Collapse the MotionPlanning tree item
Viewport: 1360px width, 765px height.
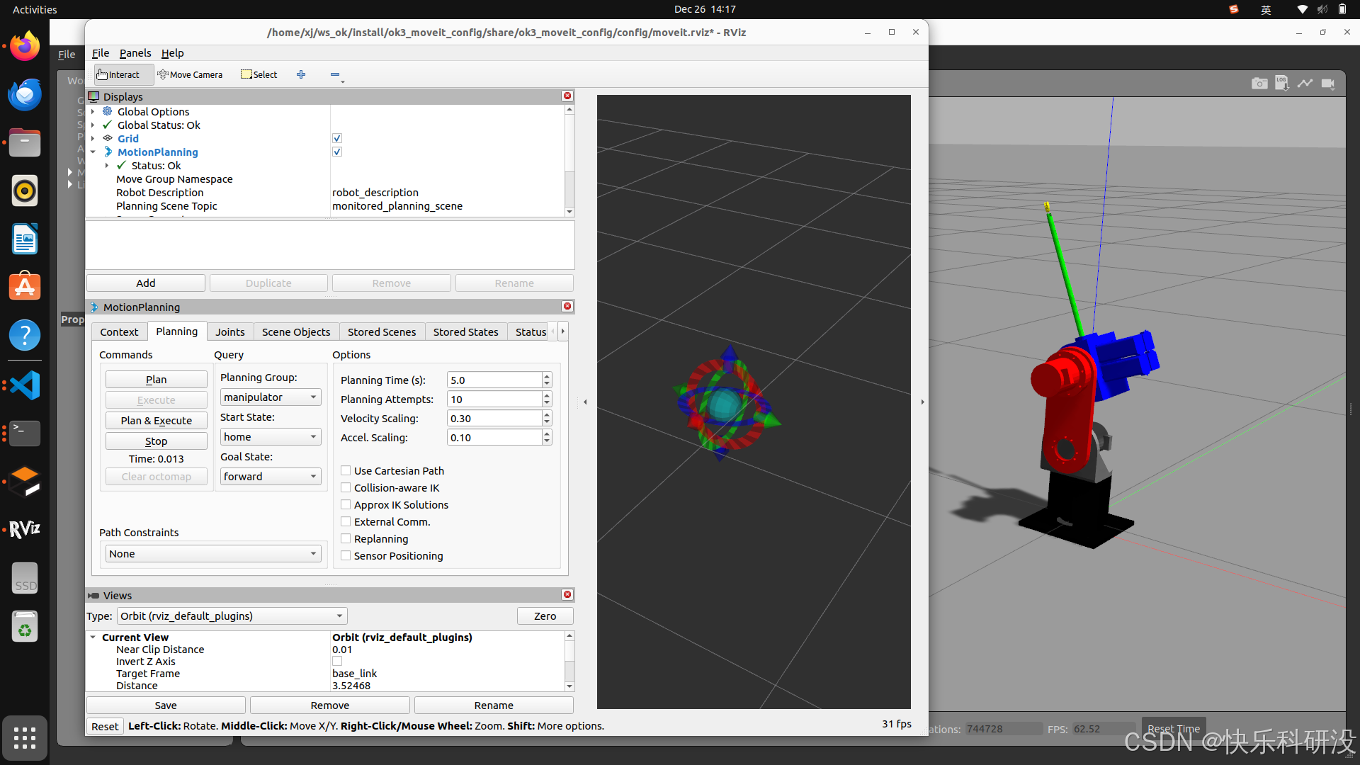pos(93,152)
